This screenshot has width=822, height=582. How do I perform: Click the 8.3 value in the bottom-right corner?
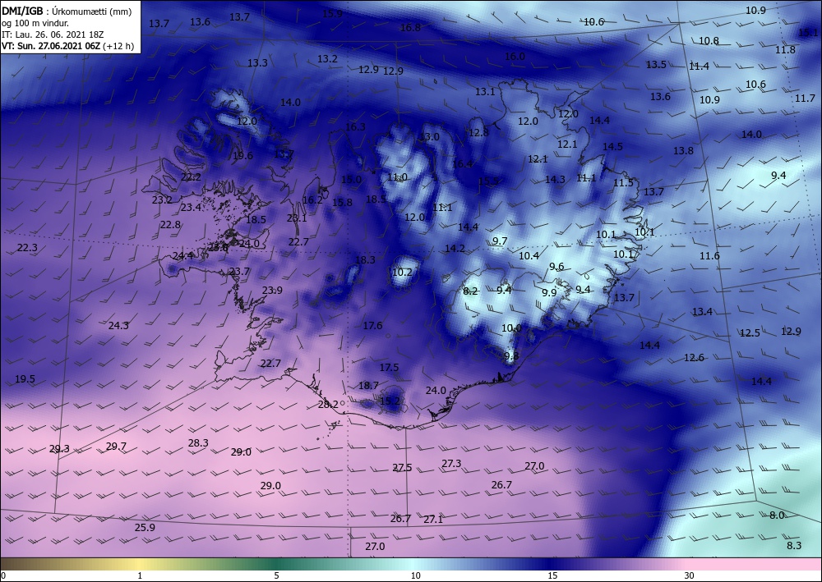[x=794, y=545]
